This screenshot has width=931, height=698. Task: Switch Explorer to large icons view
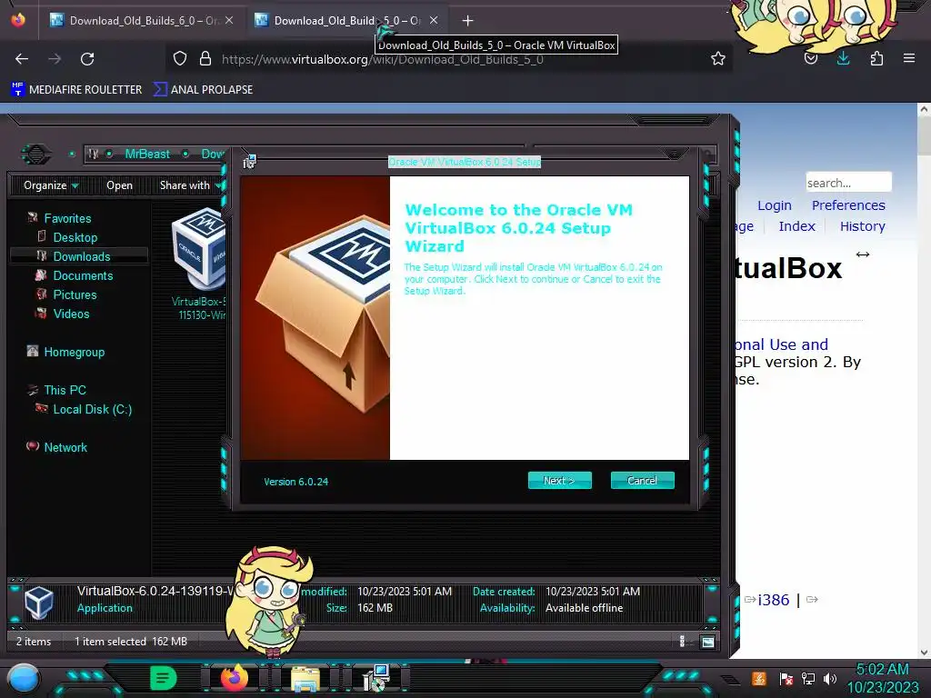point(707,642)
